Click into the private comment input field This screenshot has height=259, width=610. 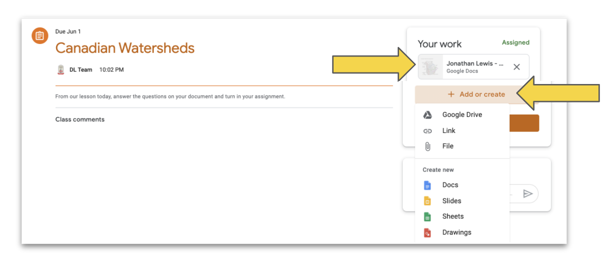[x=514, y=193]
